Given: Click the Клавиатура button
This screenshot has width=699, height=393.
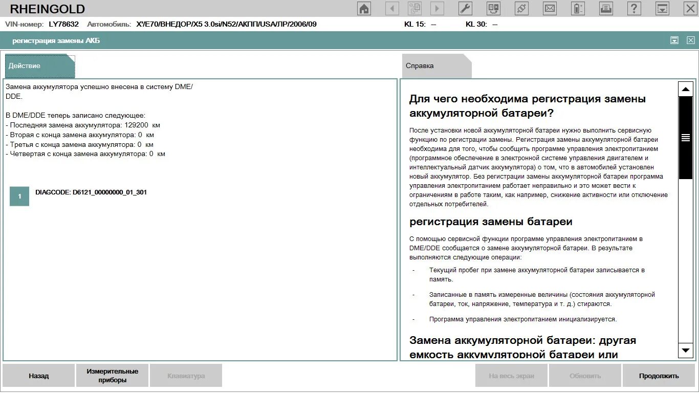Looking at the screenshot, I should [x=186, y=376].
